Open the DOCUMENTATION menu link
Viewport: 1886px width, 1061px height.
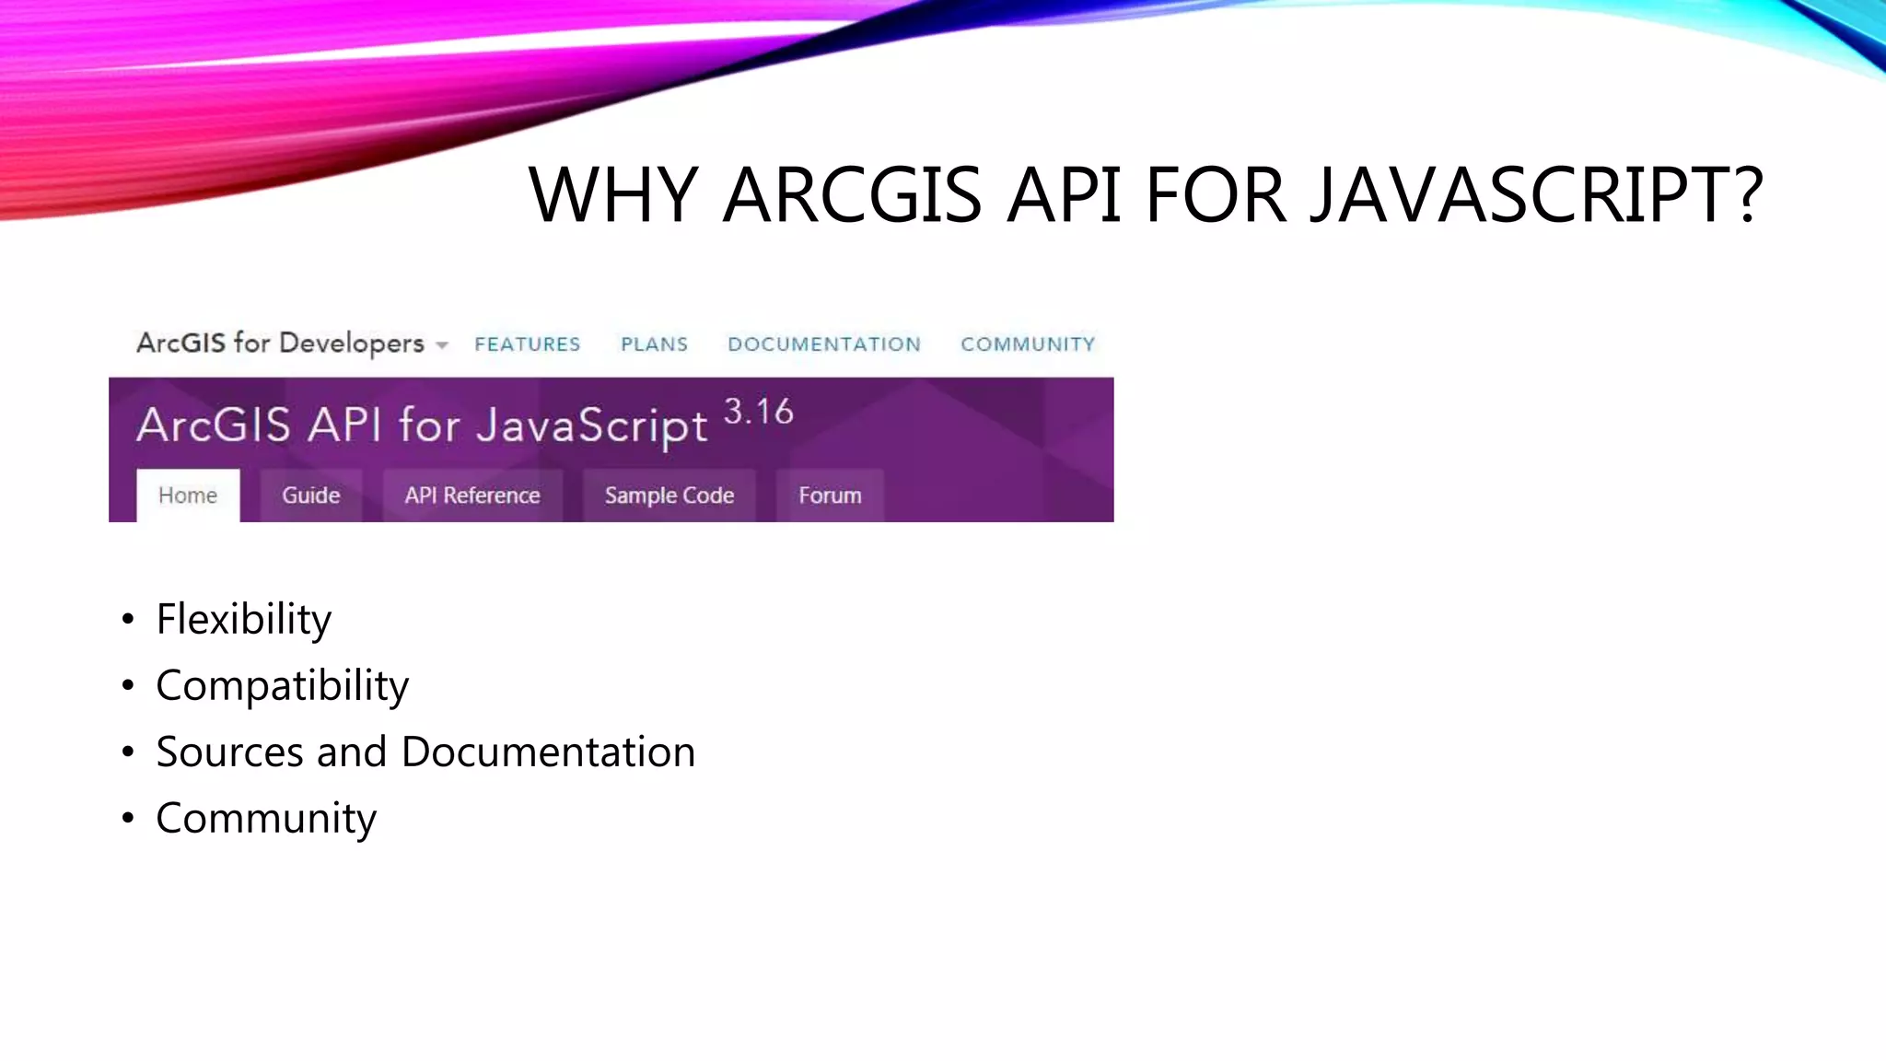tap(824, 344)
